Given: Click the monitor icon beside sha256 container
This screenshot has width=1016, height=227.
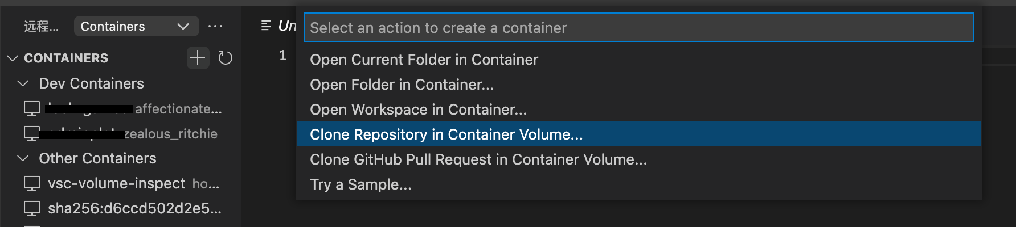Looking at the screenshot, I should point(32,208).
